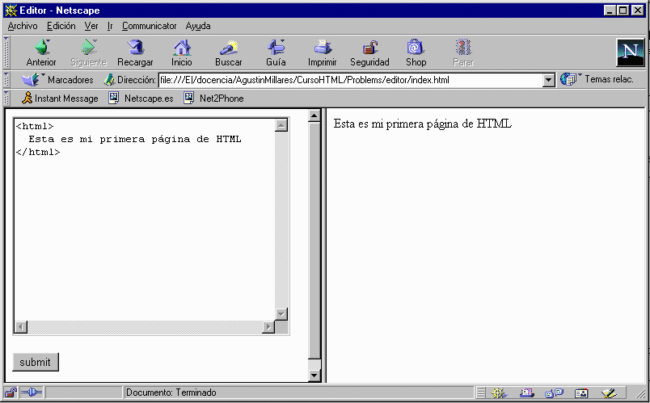Screen dimensions: 650x403
Task: Go to the Inicio home icon
Action: click(x=182, y=48)
